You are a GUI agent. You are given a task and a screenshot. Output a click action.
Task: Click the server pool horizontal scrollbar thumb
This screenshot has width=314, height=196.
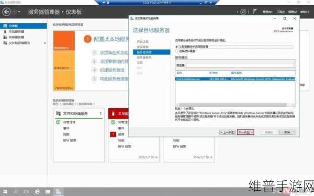point(233,105)
